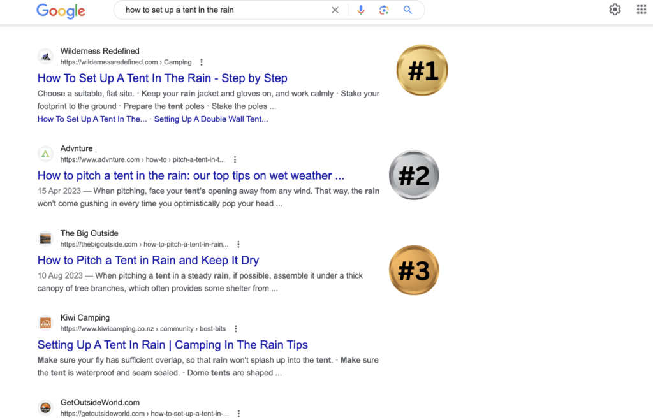Screen dimensions: 653x420
Task: Open 'How to Pitch a Tent in Rain and Keep It Dry'
Action: pyautogui.click(x=148, y=260)
